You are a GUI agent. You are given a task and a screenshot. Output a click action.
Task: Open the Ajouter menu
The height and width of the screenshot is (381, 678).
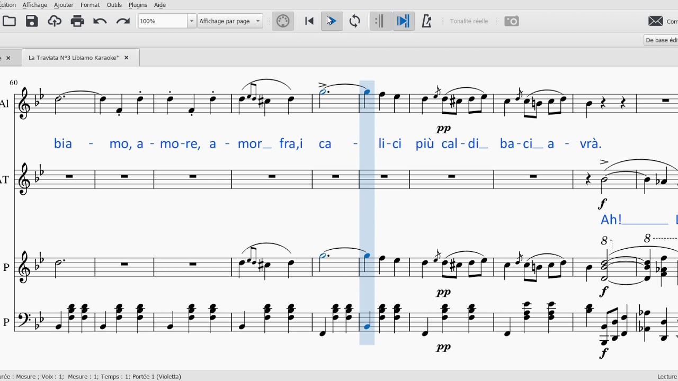pos(64,5)
